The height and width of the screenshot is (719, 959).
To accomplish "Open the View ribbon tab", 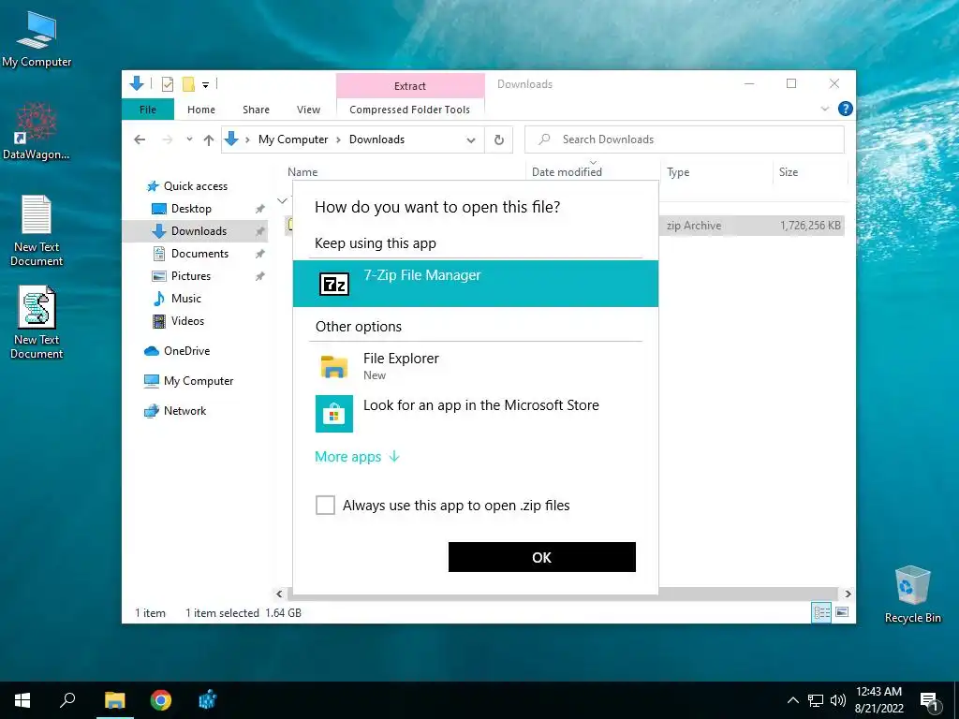I will coord(308,110).
